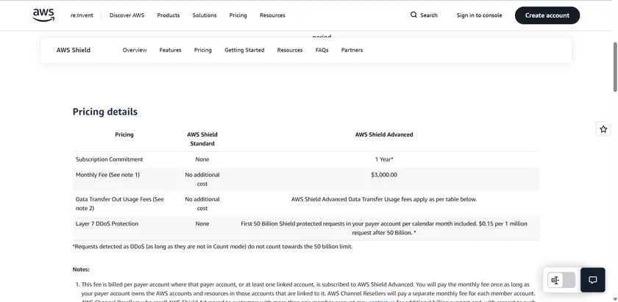The width and height of the screenshot is (618, 302).
Task: Click the First 50 Billion Shield requests cell
Action: point(384,228)
